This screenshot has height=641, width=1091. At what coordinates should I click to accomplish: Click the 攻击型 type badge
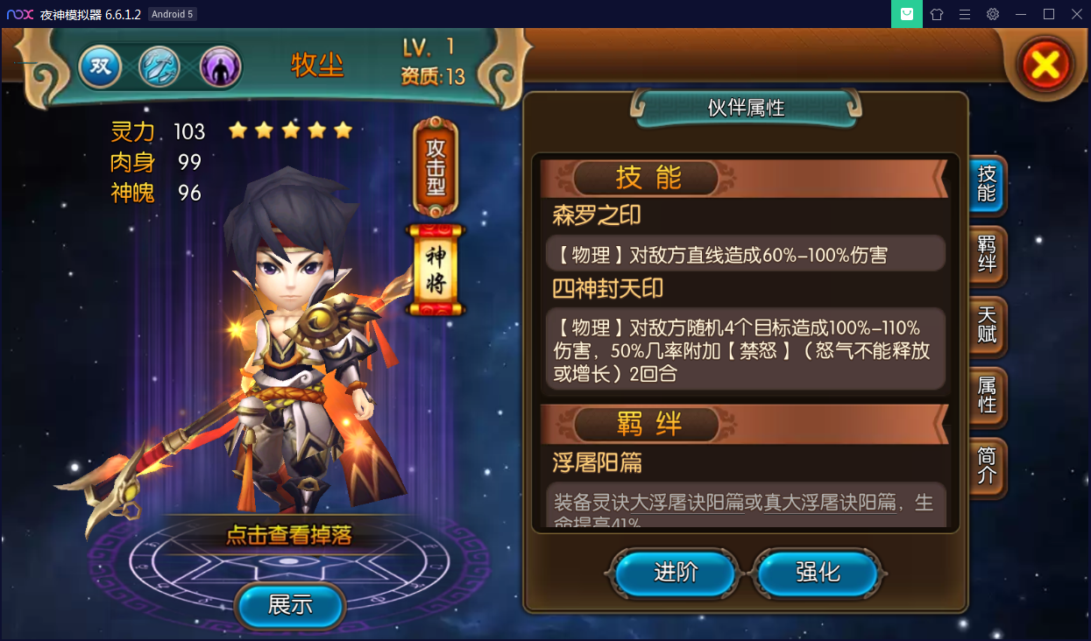436,168
